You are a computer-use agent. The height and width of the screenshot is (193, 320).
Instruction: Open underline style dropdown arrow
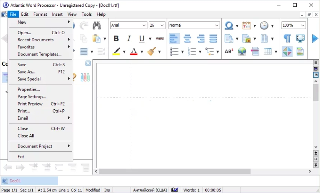click(x=150, y=39)
